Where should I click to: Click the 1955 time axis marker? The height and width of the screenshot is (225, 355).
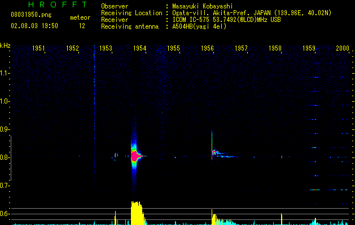(173, 48)
